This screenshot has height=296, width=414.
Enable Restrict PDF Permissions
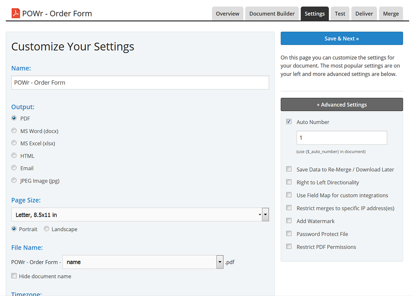289,247
